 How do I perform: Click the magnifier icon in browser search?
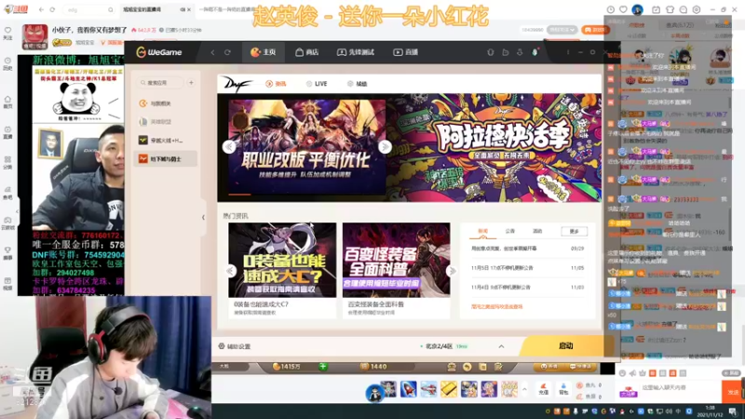[x=110, y=9]
